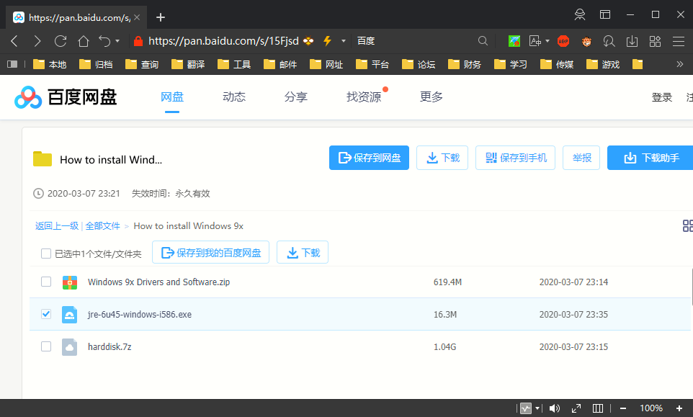
Task: Click the tiger face extension icon
Action: coord(586,41)
